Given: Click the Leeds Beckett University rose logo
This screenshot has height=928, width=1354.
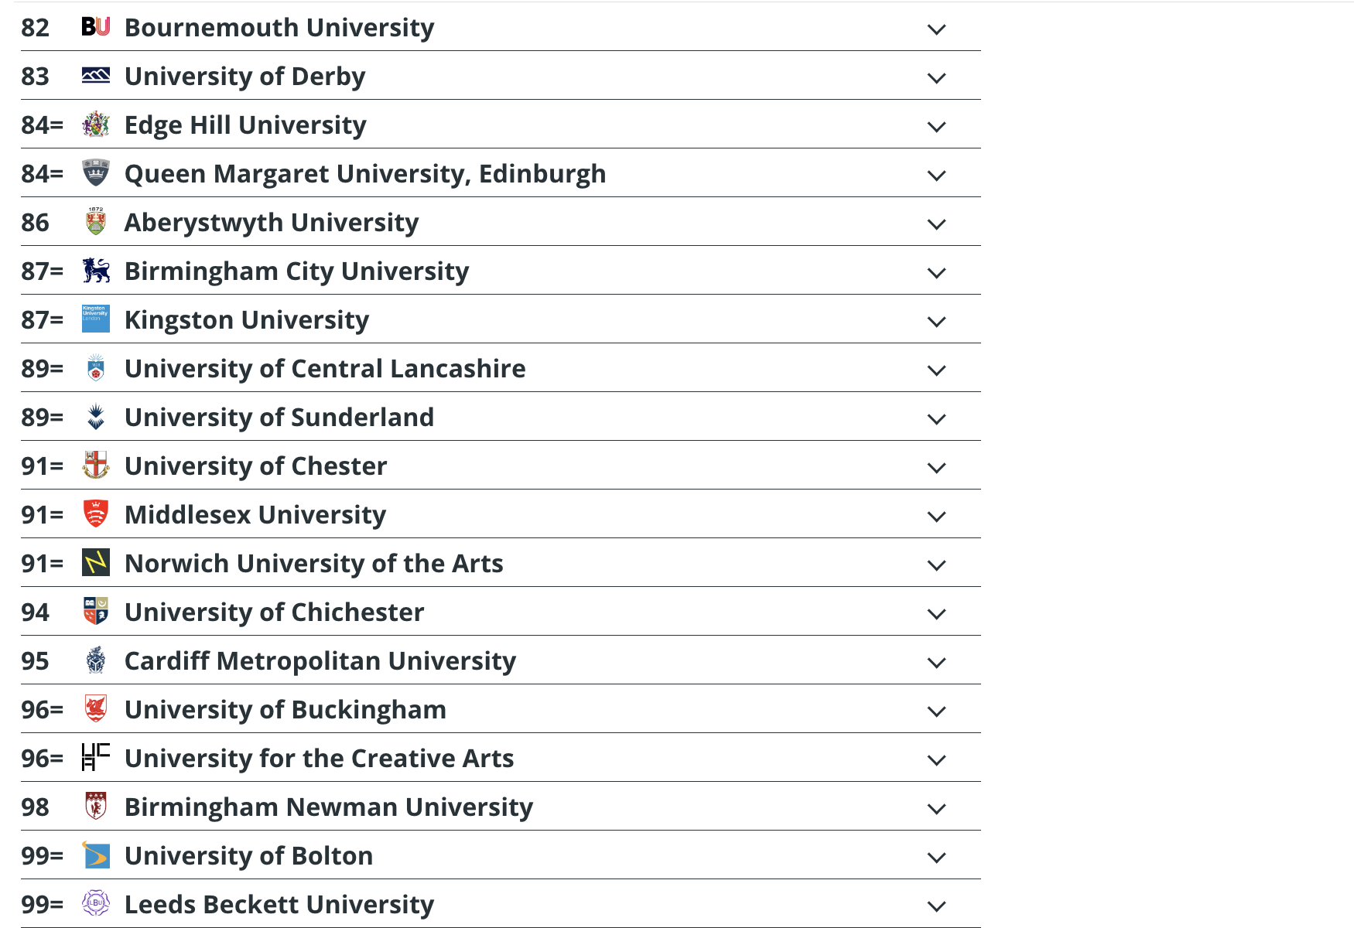Looking at the screenshot, I should pos(96,903).
